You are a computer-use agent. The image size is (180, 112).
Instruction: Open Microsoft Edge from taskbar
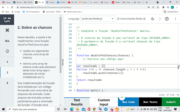click(x=72, y=109)
